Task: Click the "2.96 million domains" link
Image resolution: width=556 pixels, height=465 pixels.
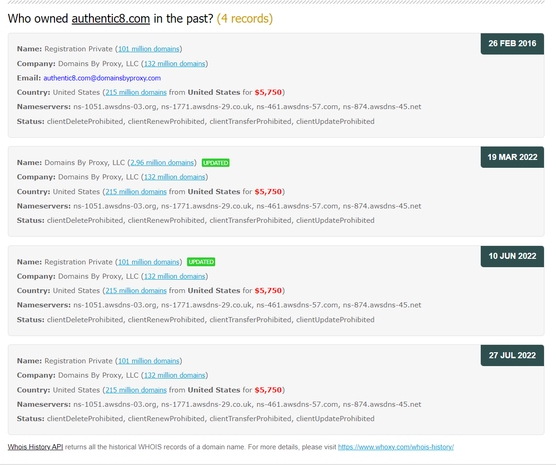Action: pos(162,162)
